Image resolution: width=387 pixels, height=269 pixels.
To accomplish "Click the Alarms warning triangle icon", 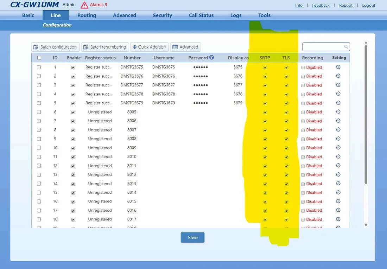I will pyautogui.click(x=84, y=5).
